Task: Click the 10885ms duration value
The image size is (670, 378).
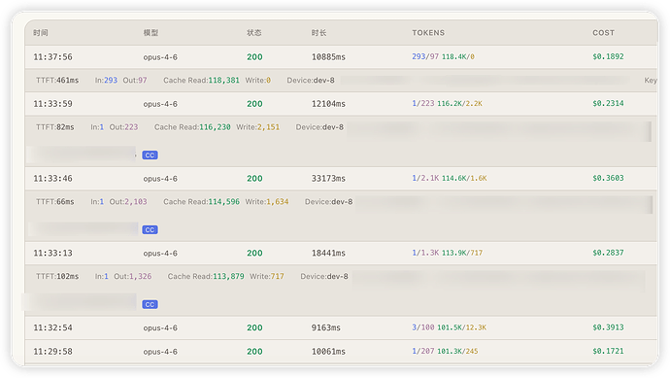Action: click(328, 57)
